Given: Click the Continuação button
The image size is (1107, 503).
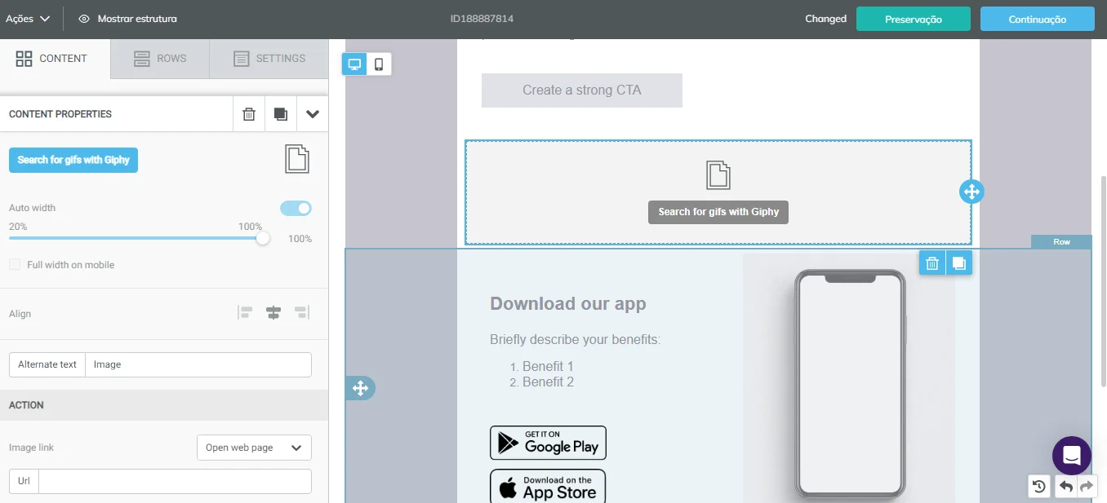Looking at the screenshot, I should coord(1037,19).
